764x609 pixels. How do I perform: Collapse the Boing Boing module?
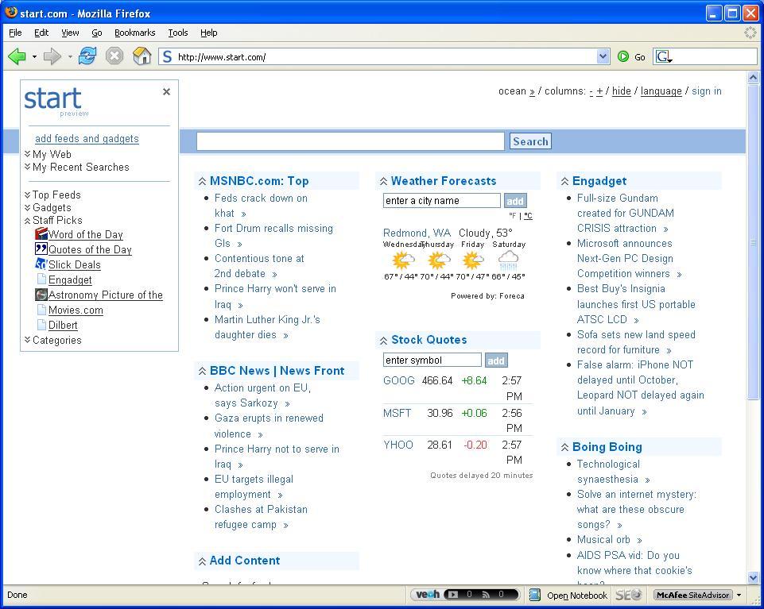[x=564, y=447]
